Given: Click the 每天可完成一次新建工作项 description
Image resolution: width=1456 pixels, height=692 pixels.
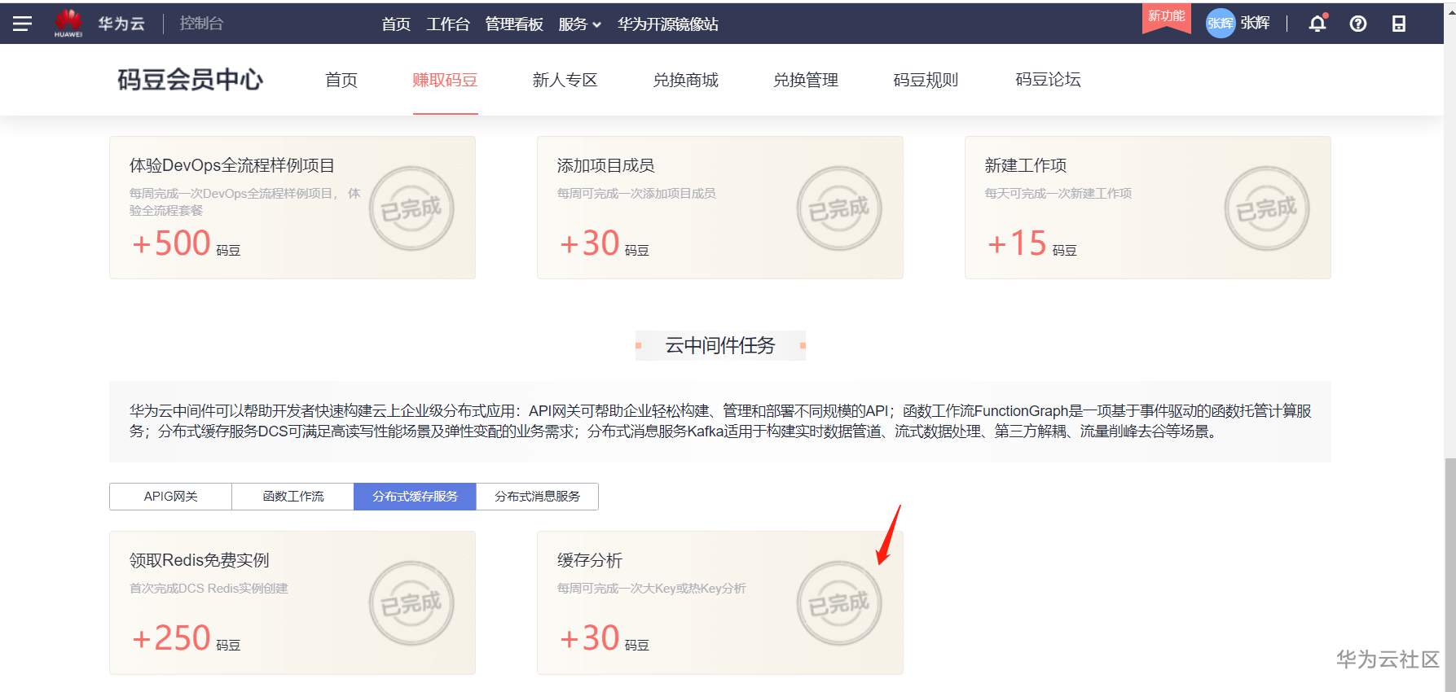Looking at the screenshot, I should pyautogui.click(x=1058, y=194).
